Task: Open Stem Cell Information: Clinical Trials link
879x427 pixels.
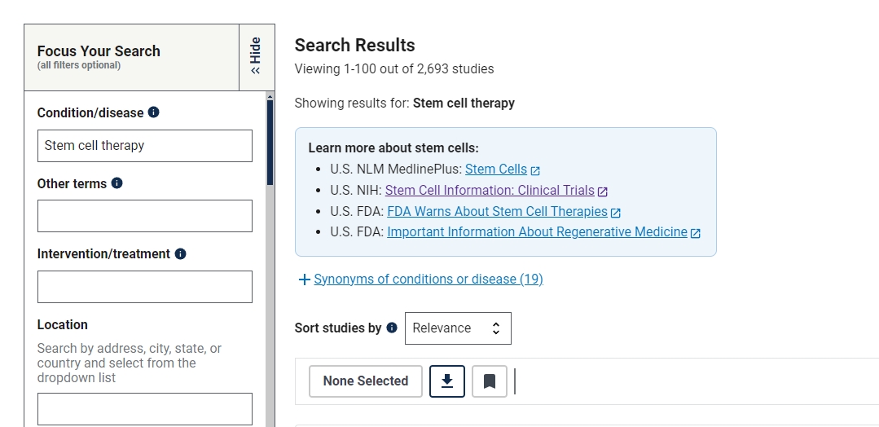Action: (x=490, y=191)
